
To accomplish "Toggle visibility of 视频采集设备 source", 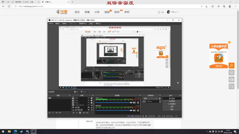I will pos(88,105).
